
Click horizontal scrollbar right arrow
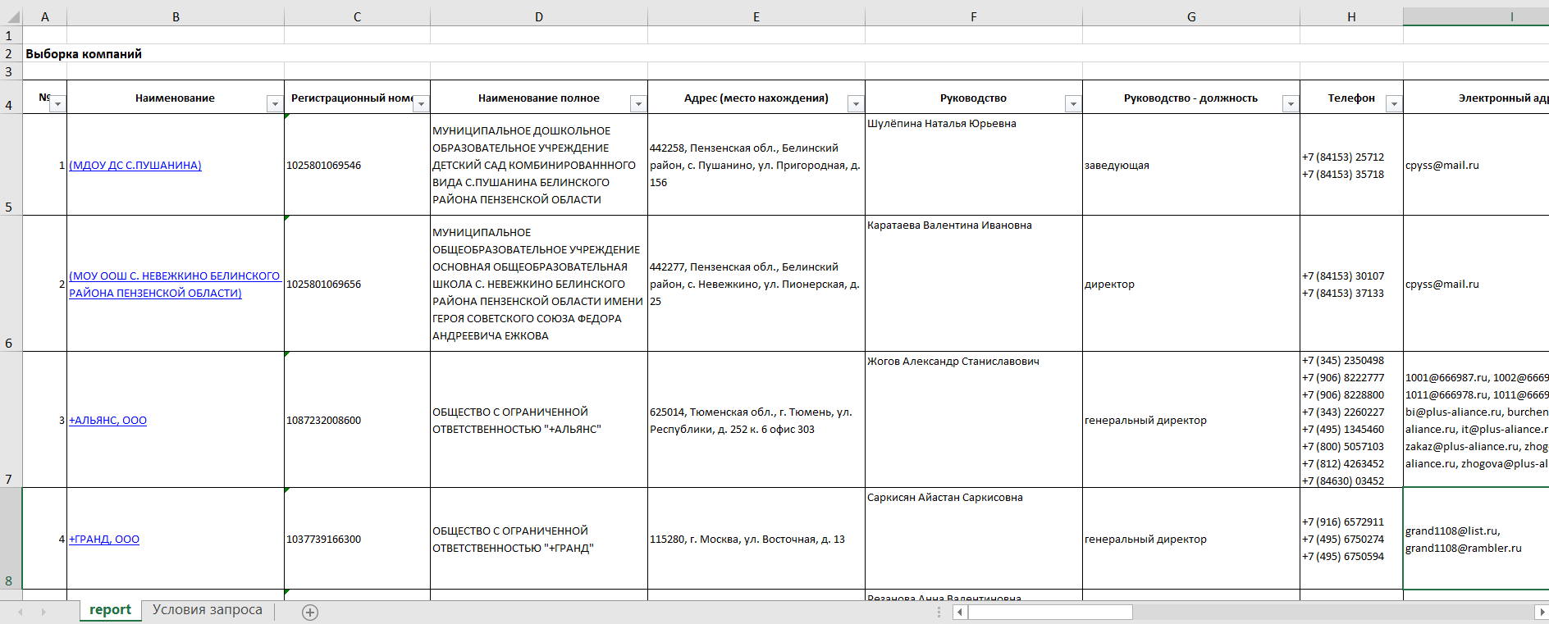1540,613
